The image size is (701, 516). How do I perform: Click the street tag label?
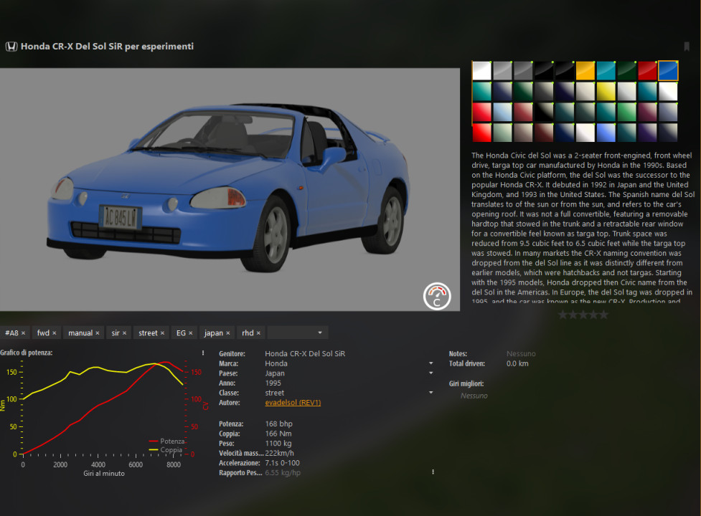coord(148,333)
